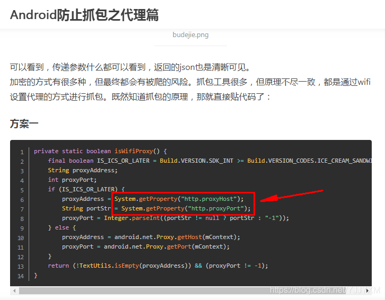Viewport: 385px width, 300px height.
Task: Click "Integer.parseInt" in line 8
Action: click(x=132, y=218)
